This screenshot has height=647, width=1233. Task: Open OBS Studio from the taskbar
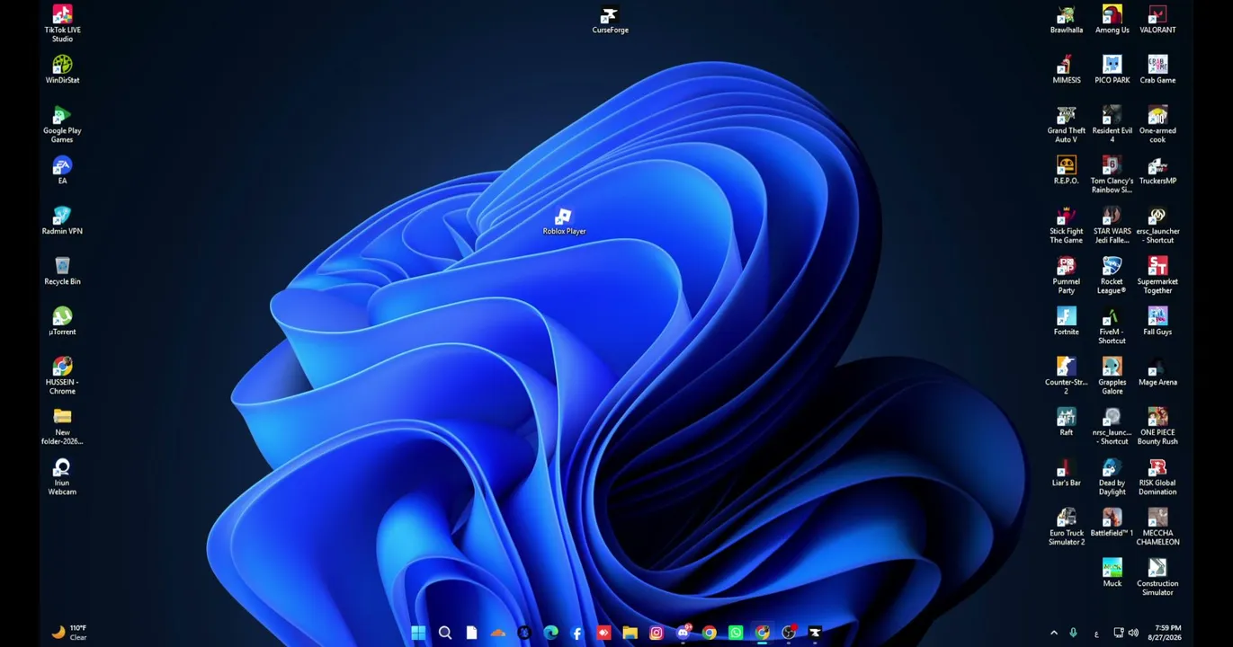point(789,633)
